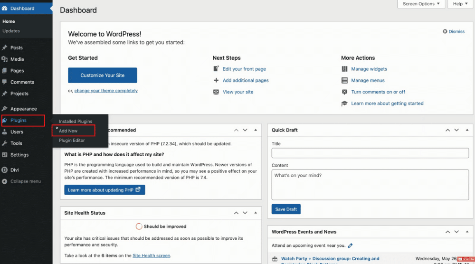Viewport: 475px width, 264px height.
Task: Click the Learn more about getting started link
Action: pyautogui.click(x=387, y=103)
